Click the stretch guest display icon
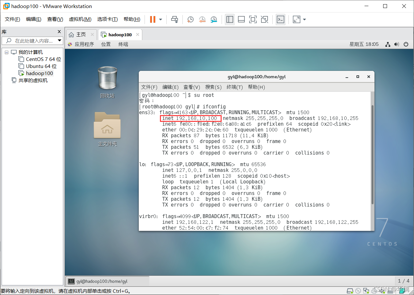This screenshot has height=295, width=414. 296,20
